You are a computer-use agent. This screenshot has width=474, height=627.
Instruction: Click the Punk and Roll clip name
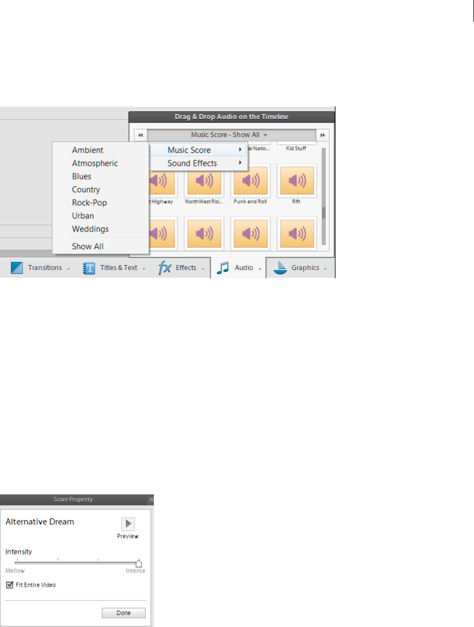(x=250, y=201)
